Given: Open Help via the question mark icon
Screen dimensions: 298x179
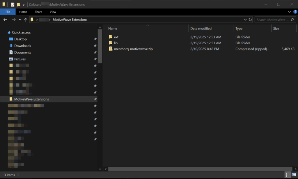Looking at the screenshot, I should tap(296, 12).
